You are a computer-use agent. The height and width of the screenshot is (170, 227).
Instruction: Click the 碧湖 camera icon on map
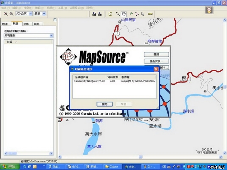click(x=94, y=122)
